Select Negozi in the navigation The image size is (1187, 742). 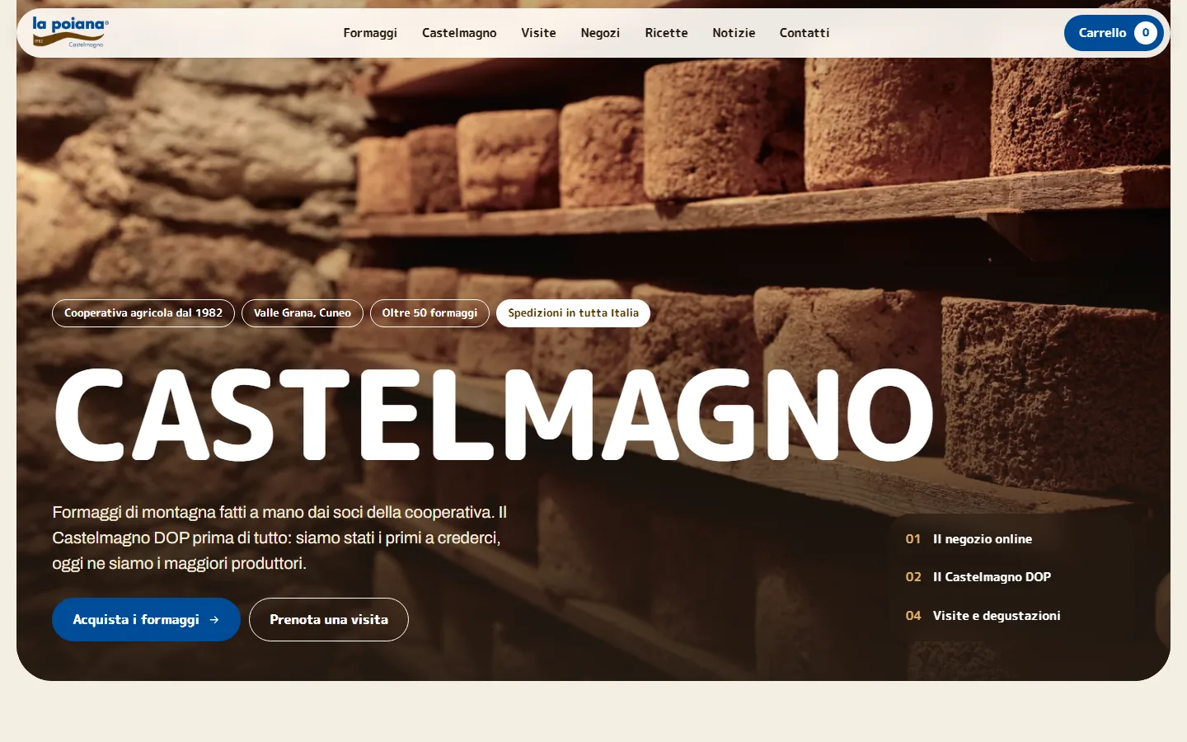600,33
